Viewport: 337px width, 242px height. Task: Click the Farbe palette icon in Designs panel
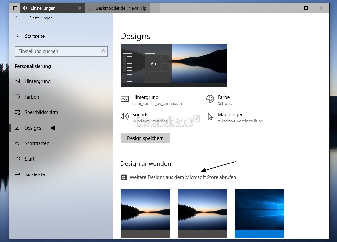pyautogui.click(x=210, y=99)
